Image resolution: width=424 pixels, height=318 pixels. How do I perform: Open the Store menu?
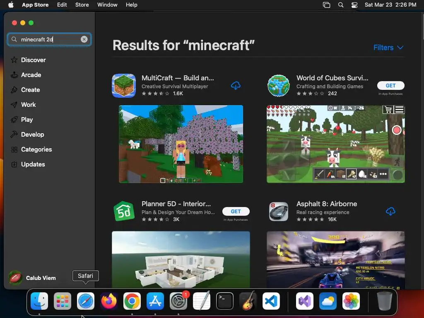(82, 5)
